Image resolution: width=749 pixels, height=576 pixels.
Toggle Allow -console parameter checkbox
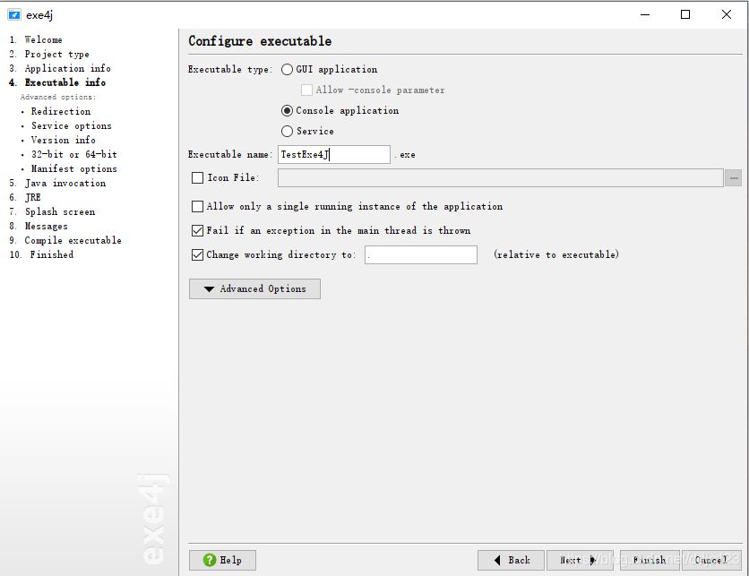point(306,90)
